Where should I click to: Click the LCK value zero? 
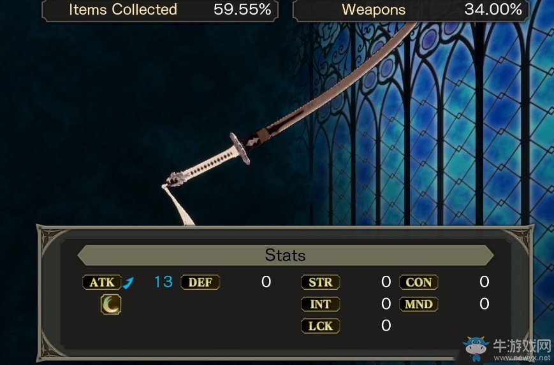(386, 326)
